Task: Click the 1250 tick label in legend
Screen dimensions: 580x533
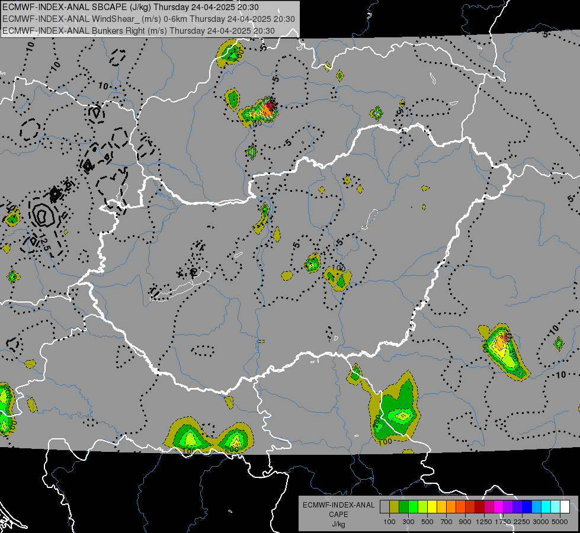Action: click(484, 522)
